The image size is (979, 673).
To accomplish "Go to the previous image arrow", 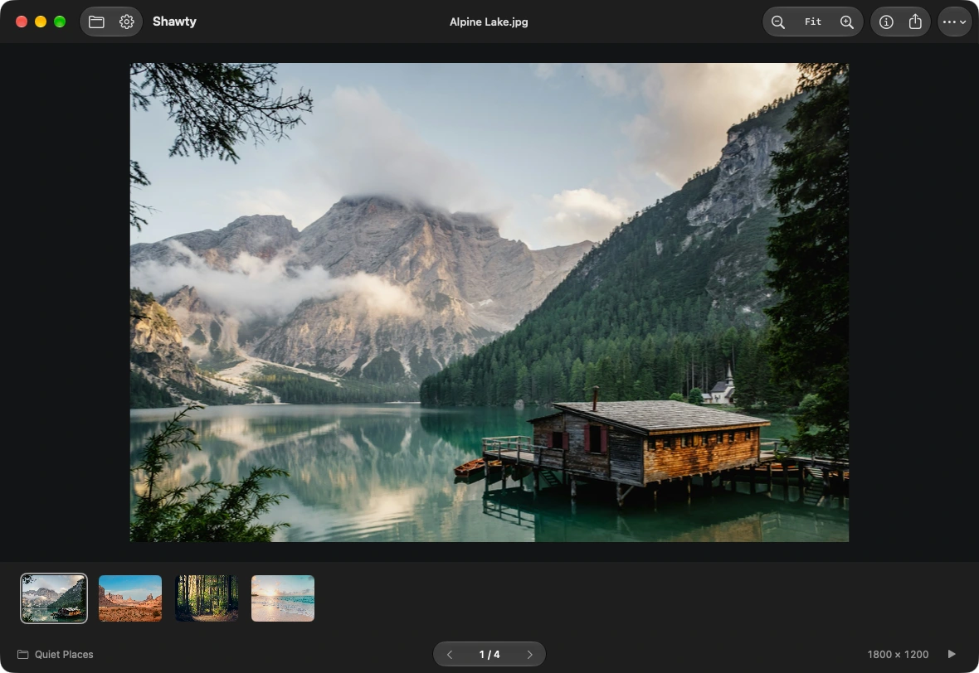I will pos(450,654).
